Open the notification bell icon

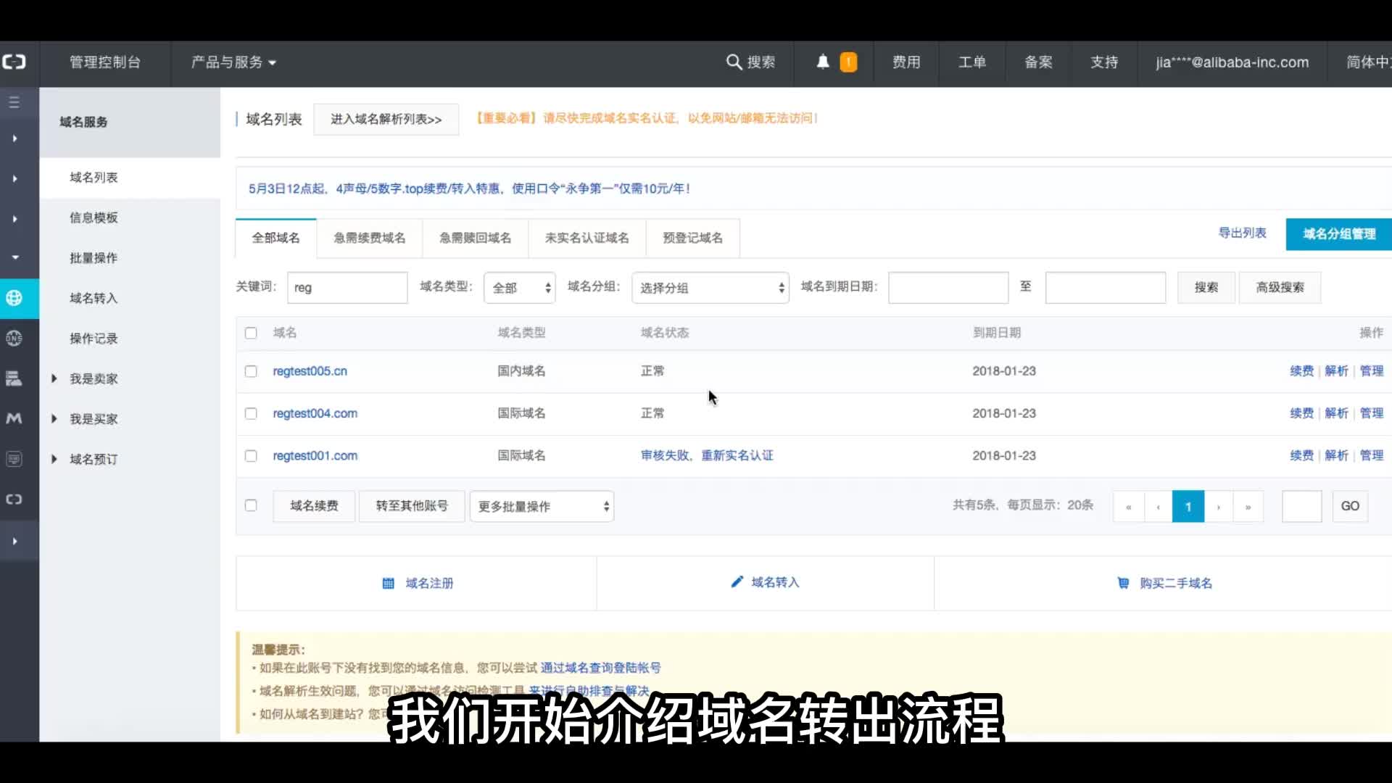822,62
